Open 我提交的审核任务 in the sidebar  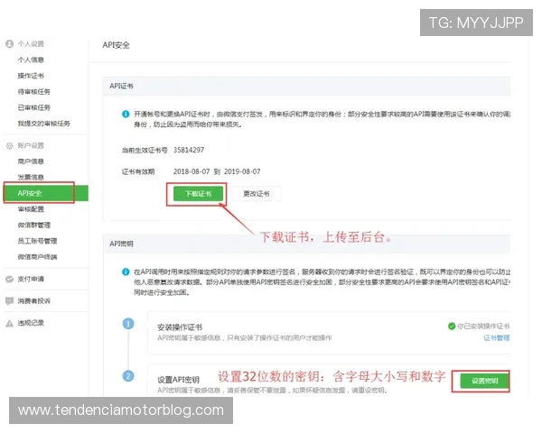coord(44,124)
